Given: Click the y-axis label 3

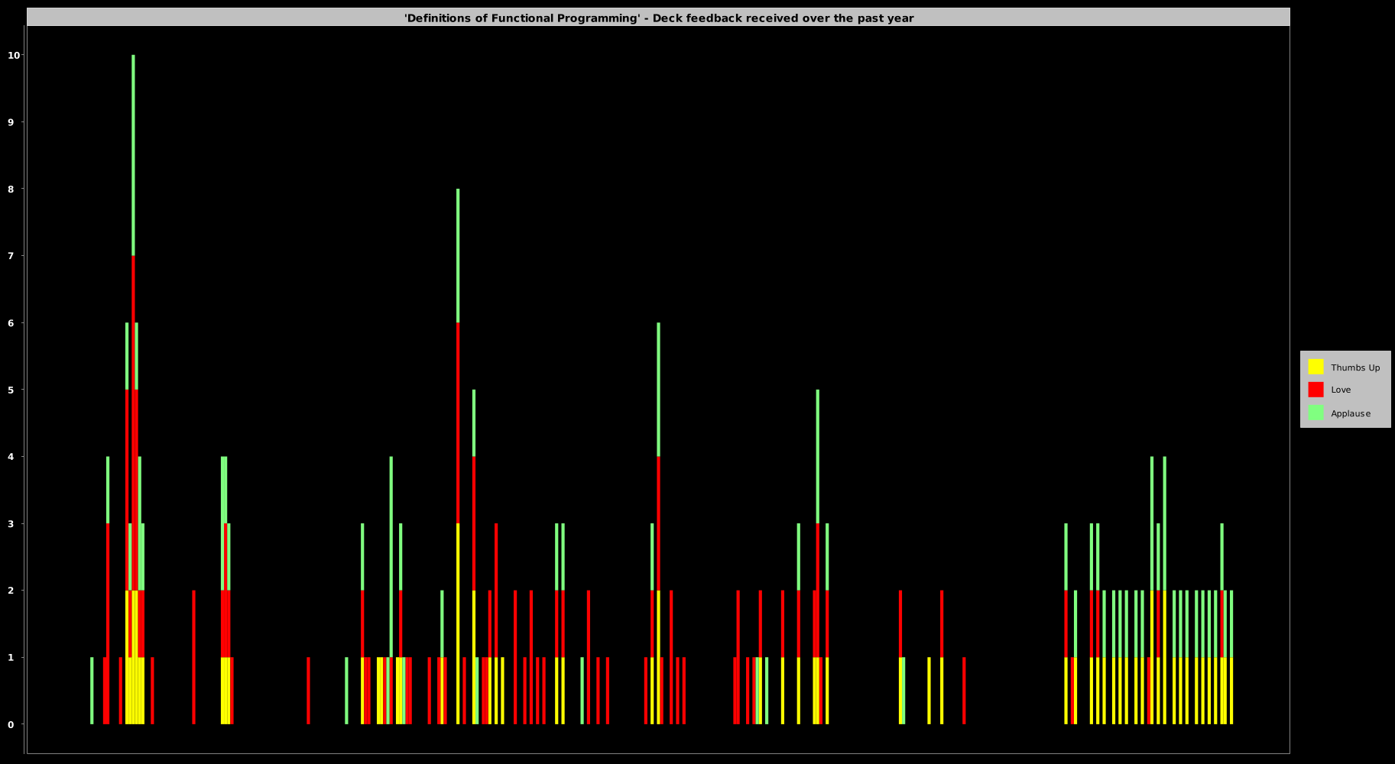Looking at the screenshot, I should click(11, 523).
